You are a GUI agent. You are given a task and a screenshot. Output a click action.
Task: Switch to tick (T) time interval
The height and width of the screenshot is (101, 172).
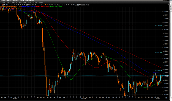[10, 4]
